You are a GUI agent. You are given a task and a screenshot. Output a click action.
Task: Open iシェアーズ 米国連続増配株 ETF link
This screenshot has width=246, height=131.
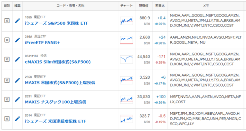point(55,121)
